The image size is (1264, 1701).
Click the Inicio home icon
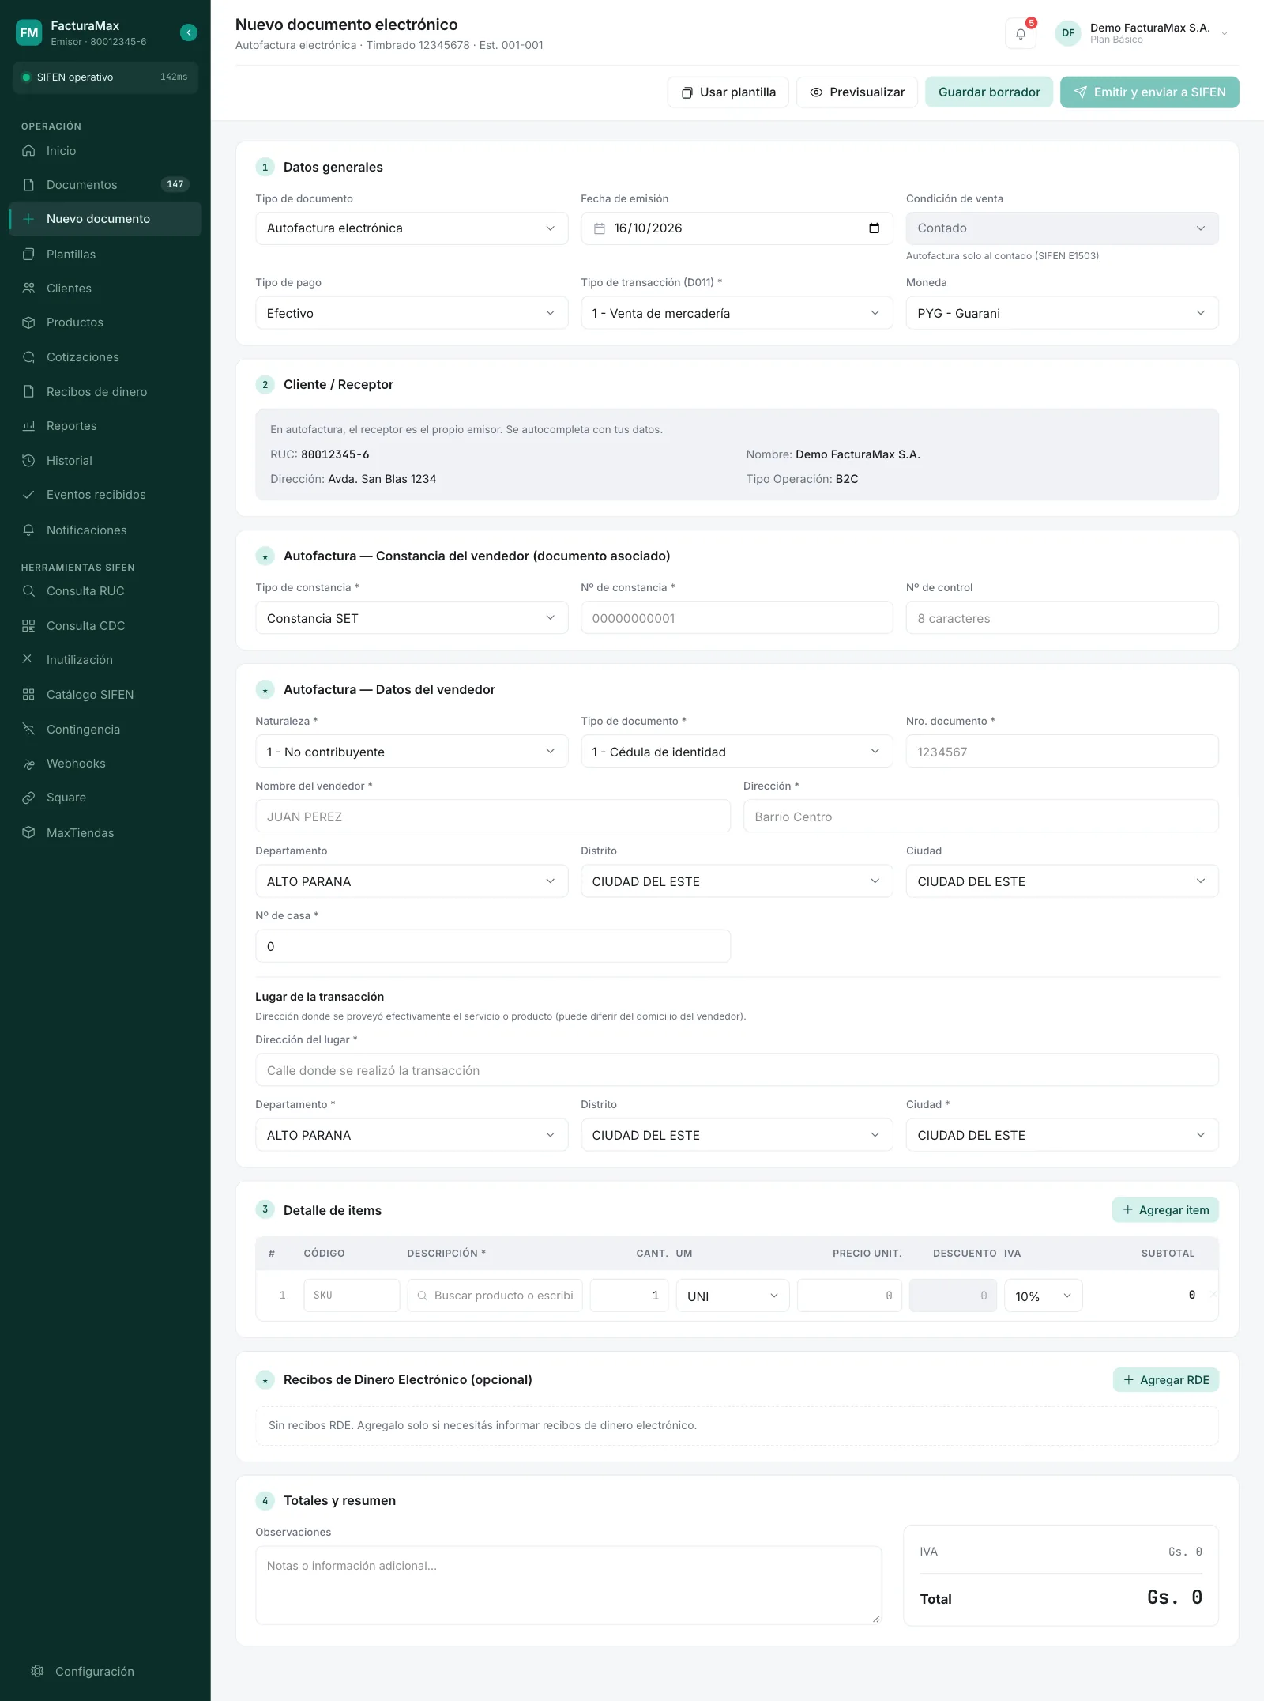28,150
